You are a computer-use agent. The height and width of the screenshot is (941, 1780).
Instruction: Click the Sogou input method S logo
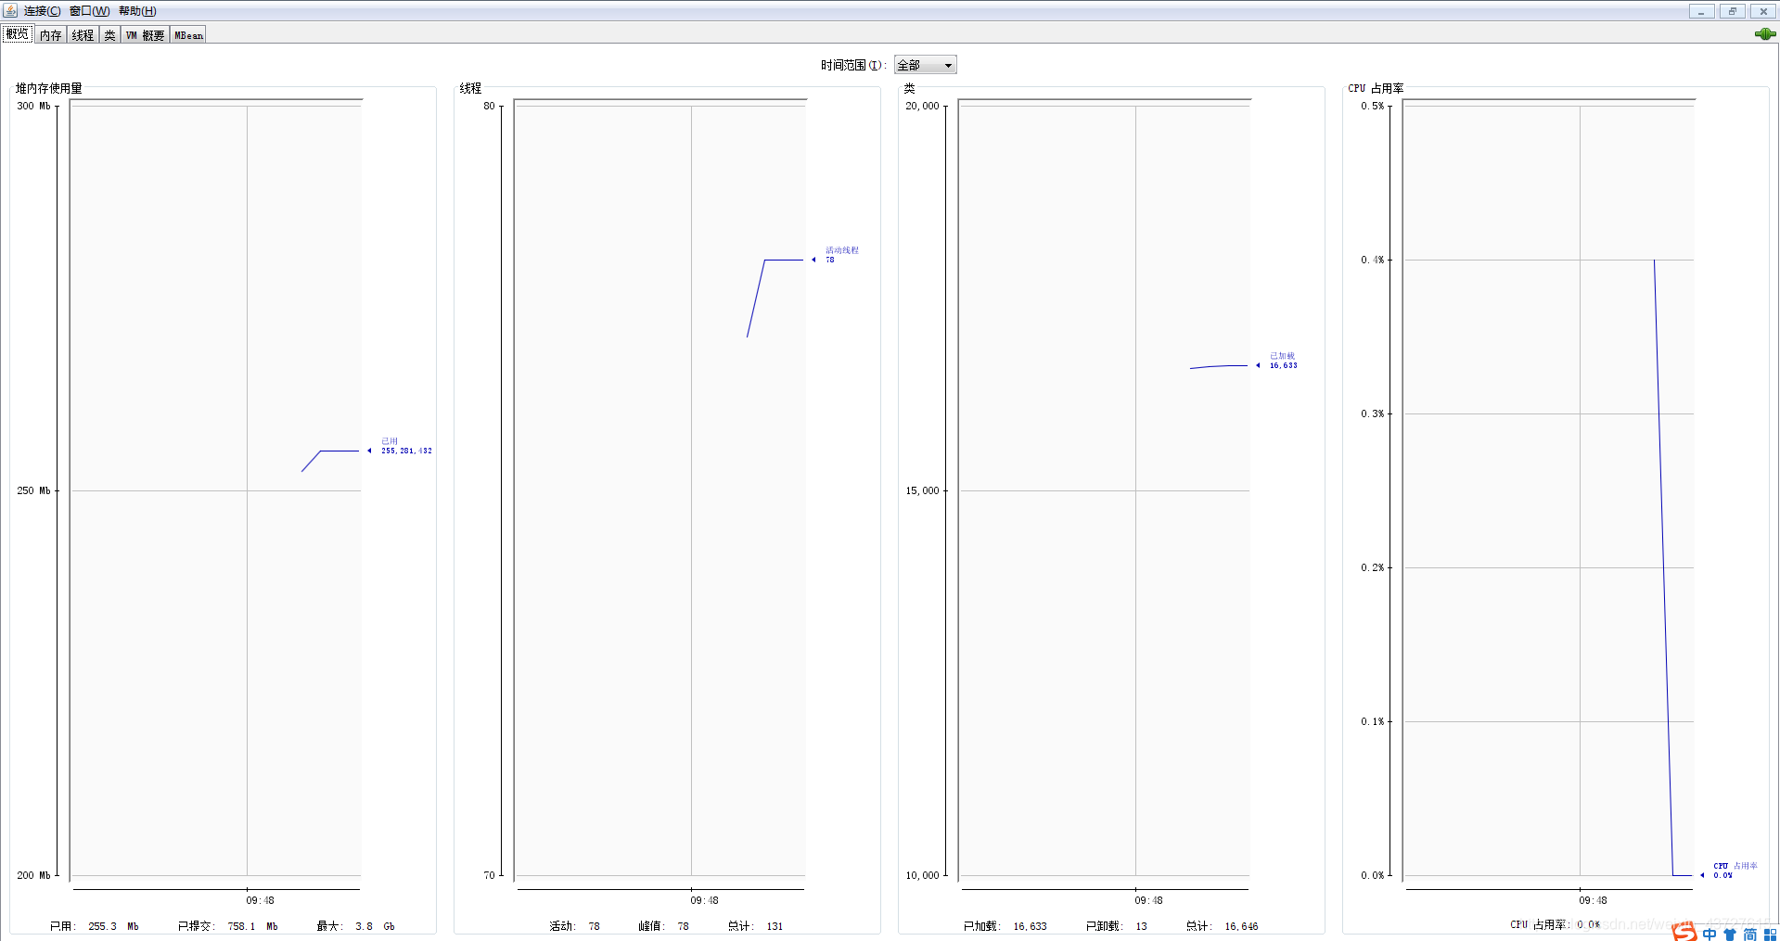tap(1684, 932)
